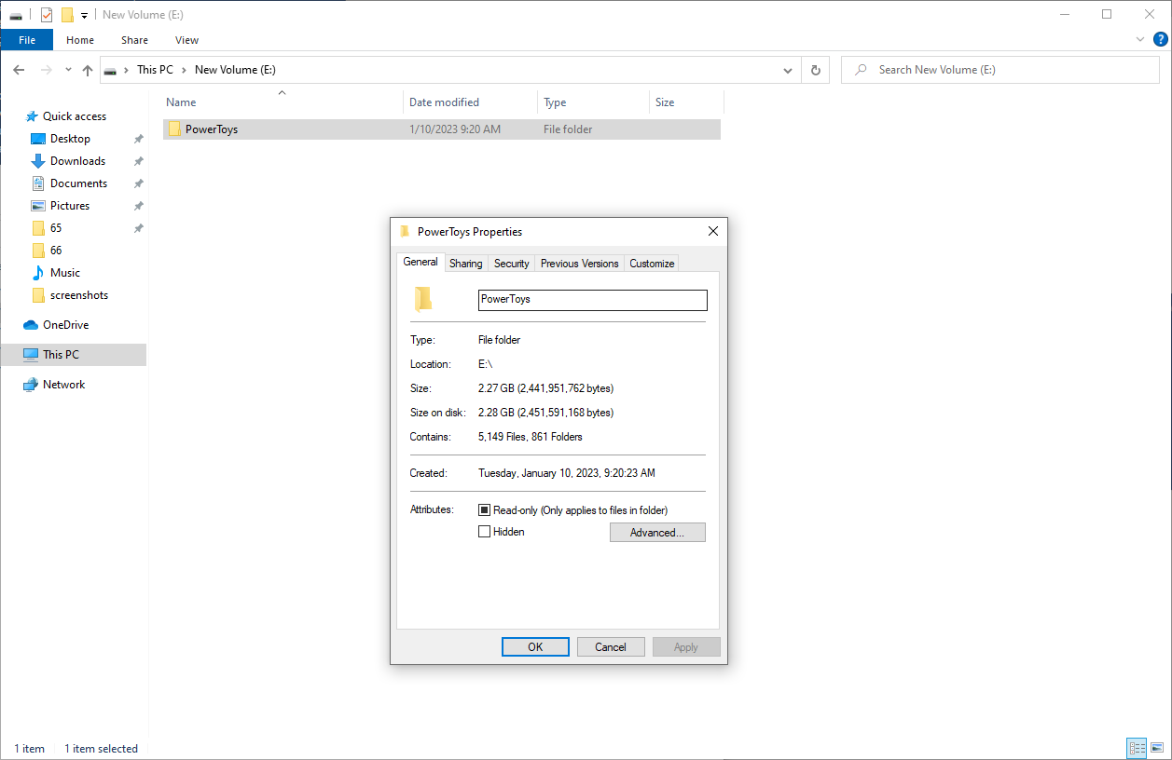Open the Downloads folder in Quick access
The height and width of the screenshot is (760, 1172).
[77, 161]
